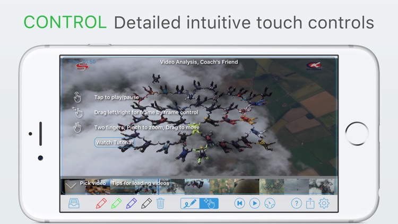The height and width of the screenshot is (224, 398).
Task: Open the settings gear
Action: [x=324, y=203]
